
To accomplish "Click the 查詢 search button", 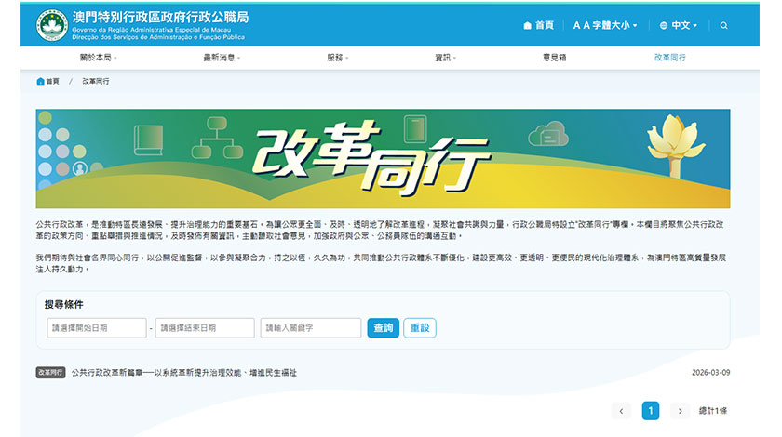I will 383,328.
